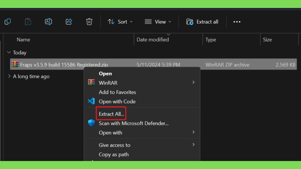Click the WinRAR archive icon of Fraps file

click(x=15, y=64)
